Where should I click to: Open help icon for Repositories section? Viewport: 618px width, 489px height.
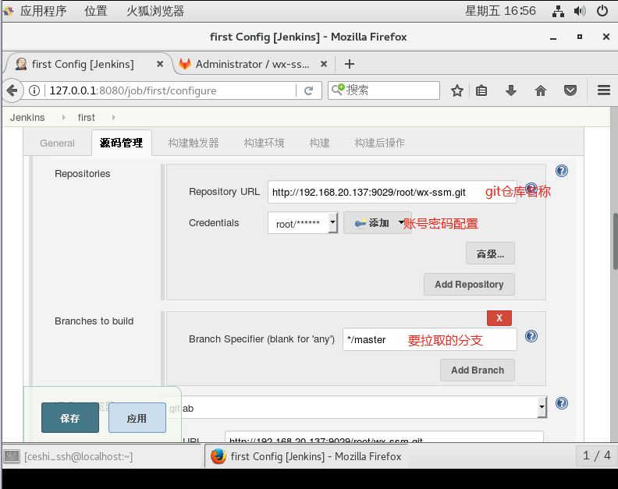click(x=562, y=171)
